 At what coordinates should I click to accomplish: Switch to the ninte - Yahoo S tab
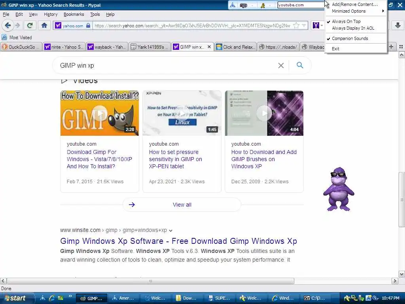click(64, 47)
